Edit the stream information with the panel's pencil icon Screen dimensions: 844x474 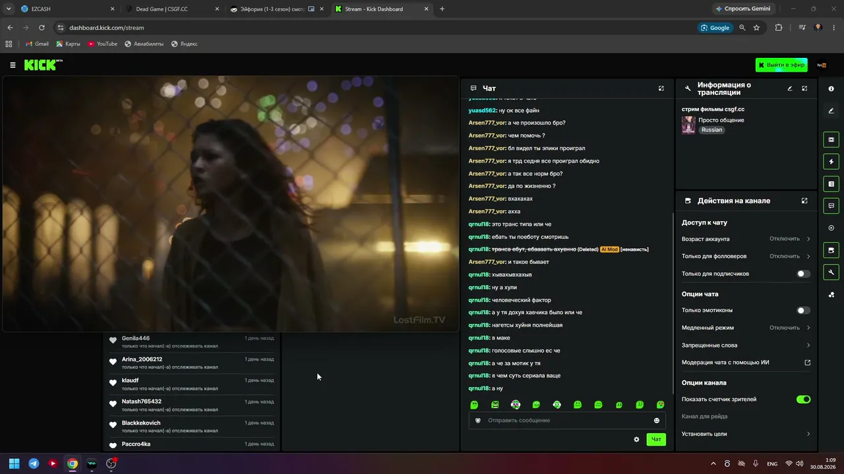tap(790, 88)
